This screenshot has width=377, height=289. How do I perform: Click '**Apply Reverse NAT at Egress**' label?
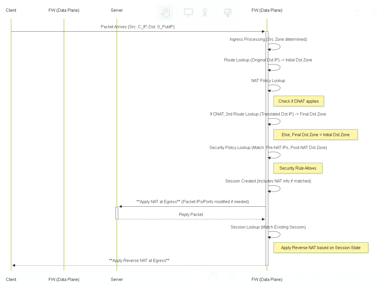(139, 261)
